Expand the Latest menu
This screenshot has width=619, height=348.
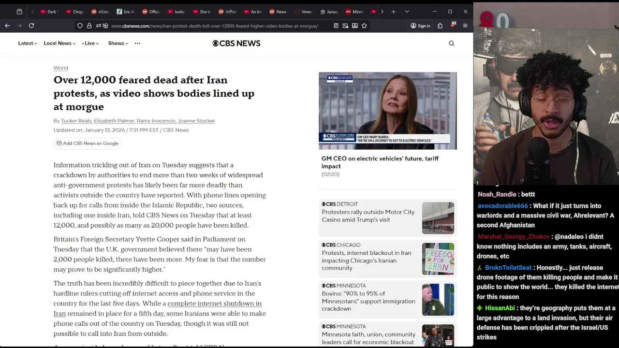click(28, 43)
